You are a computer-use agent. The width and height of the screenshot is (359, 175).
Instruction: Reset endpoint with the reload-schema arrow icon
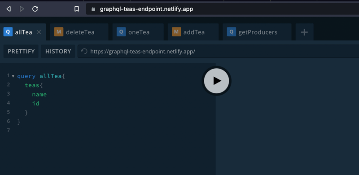pos(84,51)
